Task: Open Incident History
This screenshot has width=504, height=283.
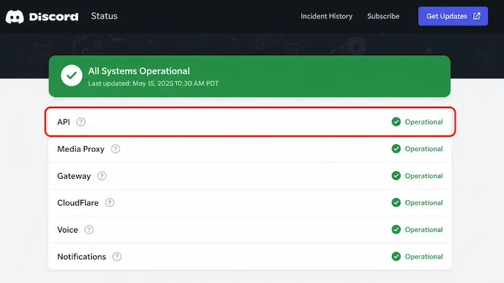Action: pyautogui.click(x=327, y=16)
